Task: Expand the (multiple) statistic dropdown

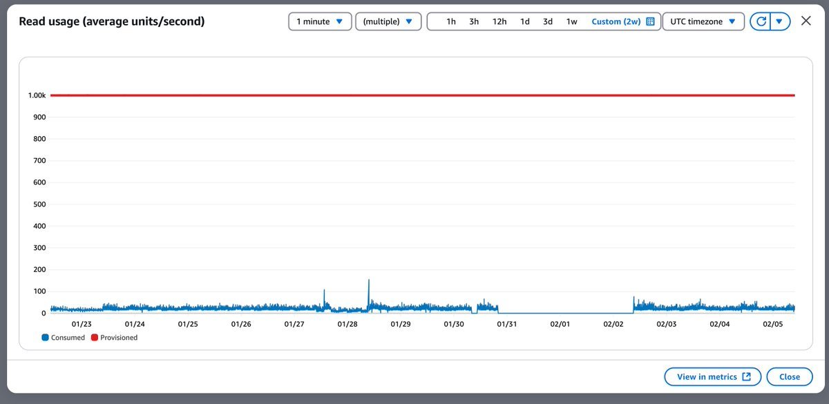Action: (x=388, y=21)
